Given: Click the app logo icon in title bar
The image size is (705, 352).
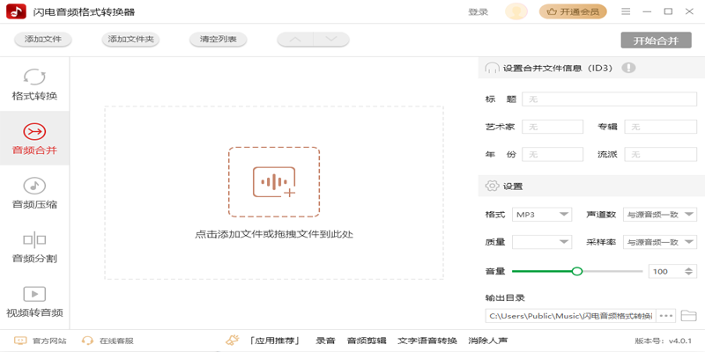Looking at the screenshot, I should (x=16, y=11).
